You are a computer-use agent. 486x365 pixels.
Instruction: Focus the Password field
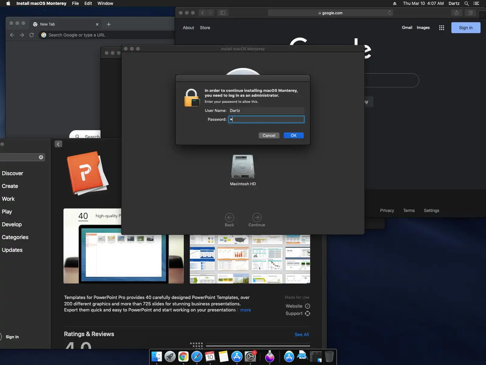266,119
